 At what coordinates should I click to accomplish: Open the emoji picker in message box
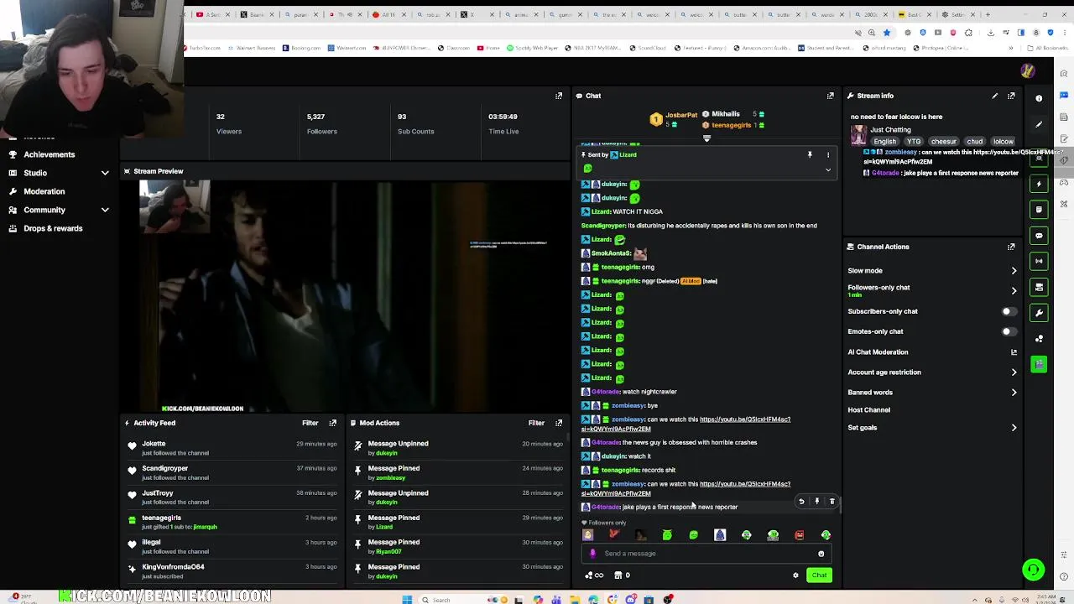click(x=821, y=554)
